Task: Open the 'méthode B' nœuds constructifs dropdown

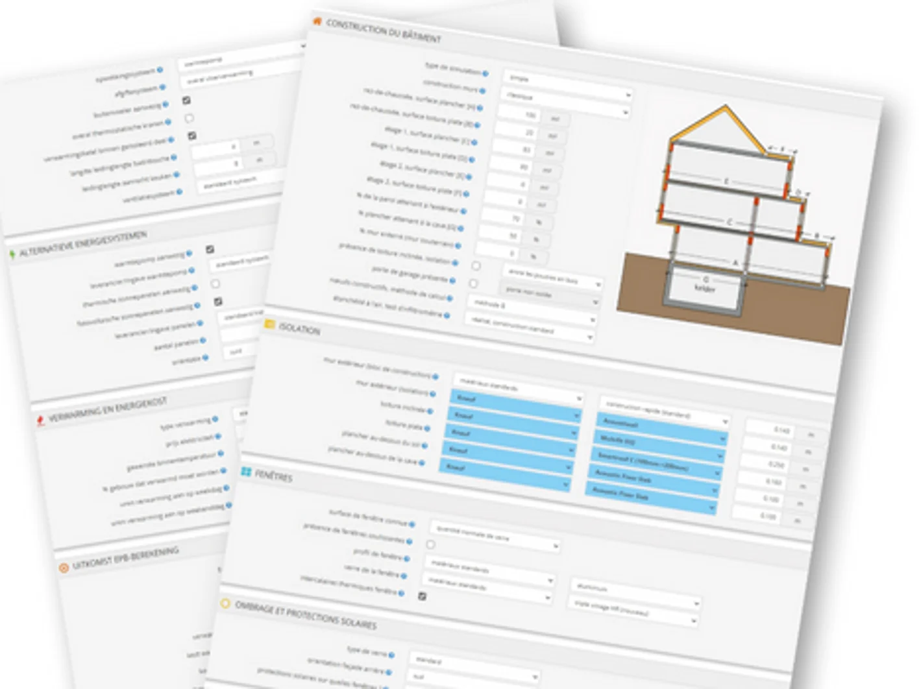Action: tap(532, 311)
